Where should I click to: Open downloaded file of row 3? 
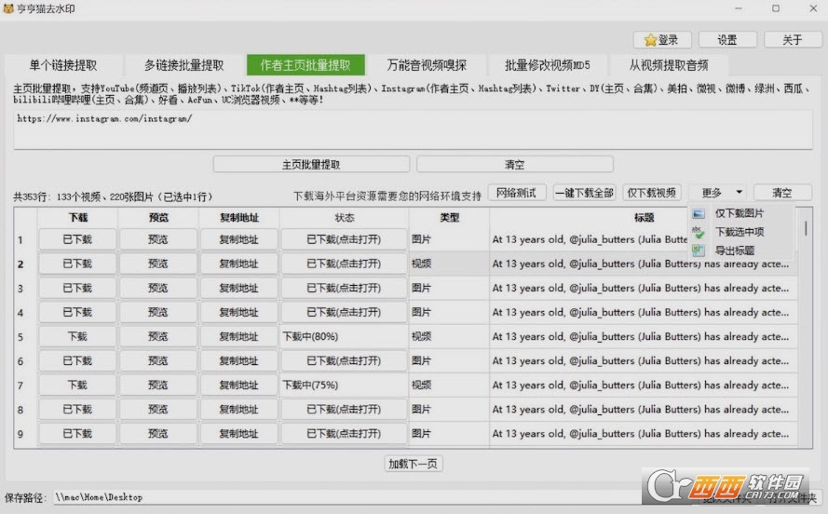click(x=344, y=288)
